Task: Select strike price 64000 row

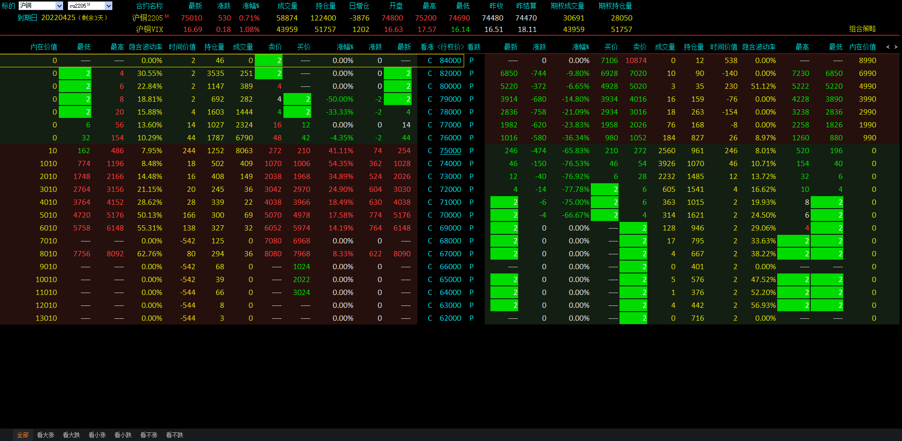Action: (x=450, y=293)
